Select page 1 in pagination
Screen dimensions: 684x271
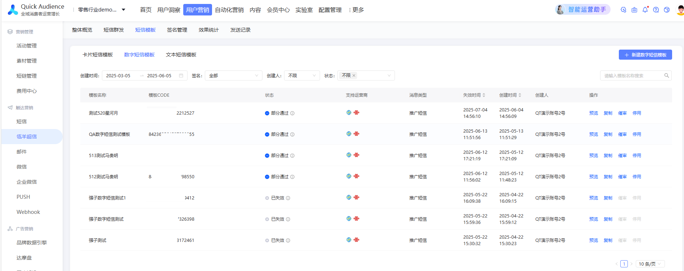point(624,264)
